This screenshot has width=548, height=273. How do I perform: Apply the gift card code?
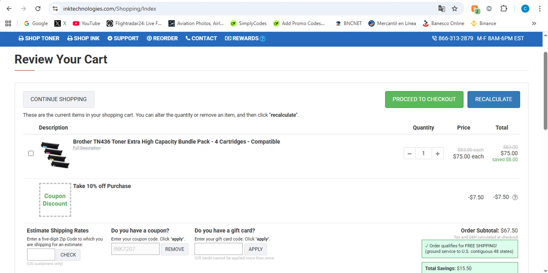[256, 249]
